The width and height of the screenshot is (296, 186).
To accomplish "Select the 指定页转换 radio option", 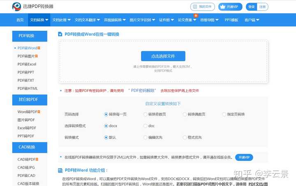I will (x=224, y=115).
